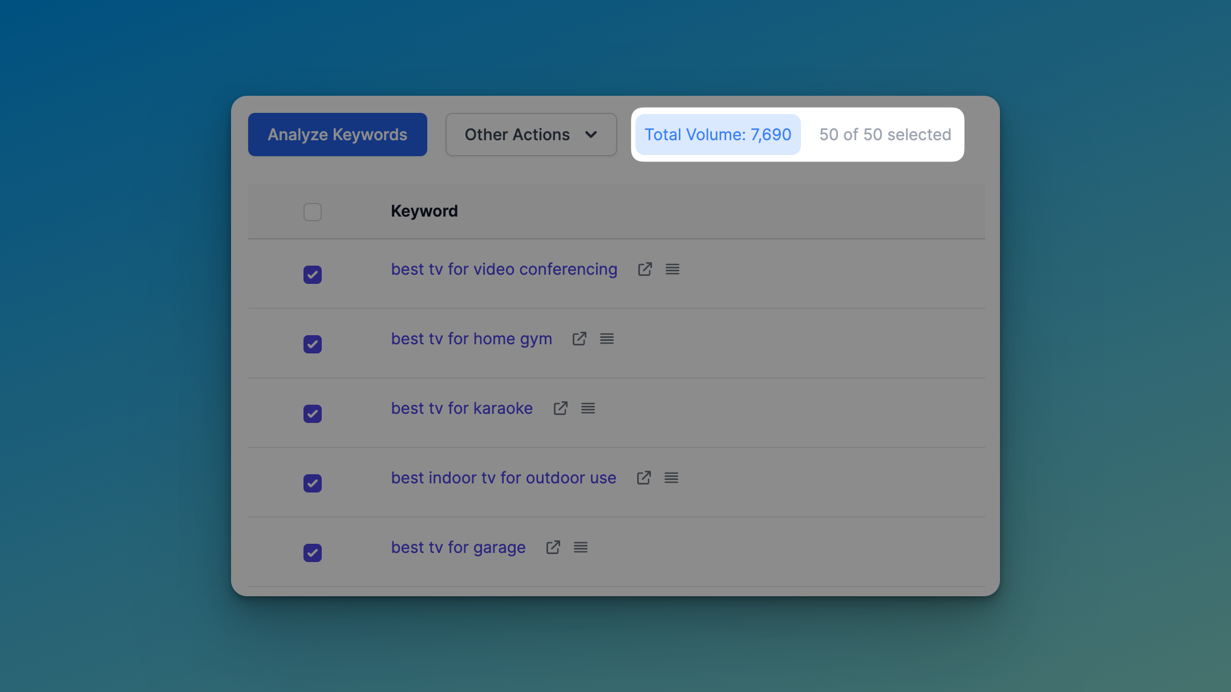Viewport: 1231px width, 692px height.
Task: Toggle checkbox for 'best tv for video conferencing'
Action: pos(313,274)
